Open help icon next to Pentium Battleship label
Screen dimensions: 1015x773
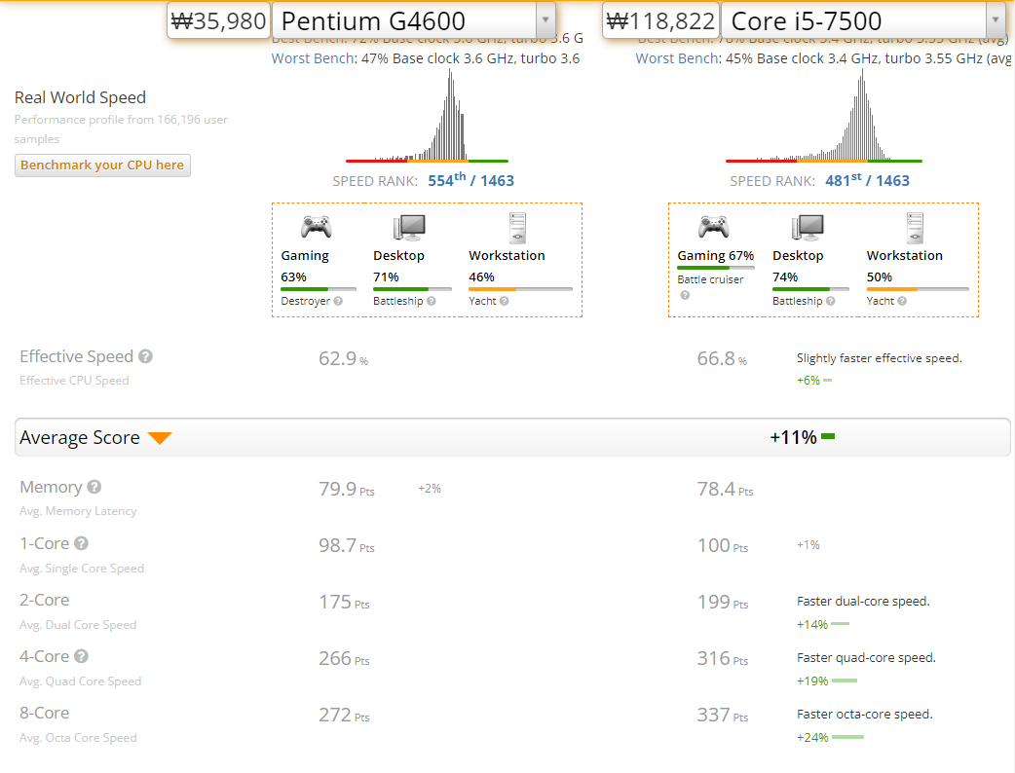pyautogui.click(x=432, y=301)
